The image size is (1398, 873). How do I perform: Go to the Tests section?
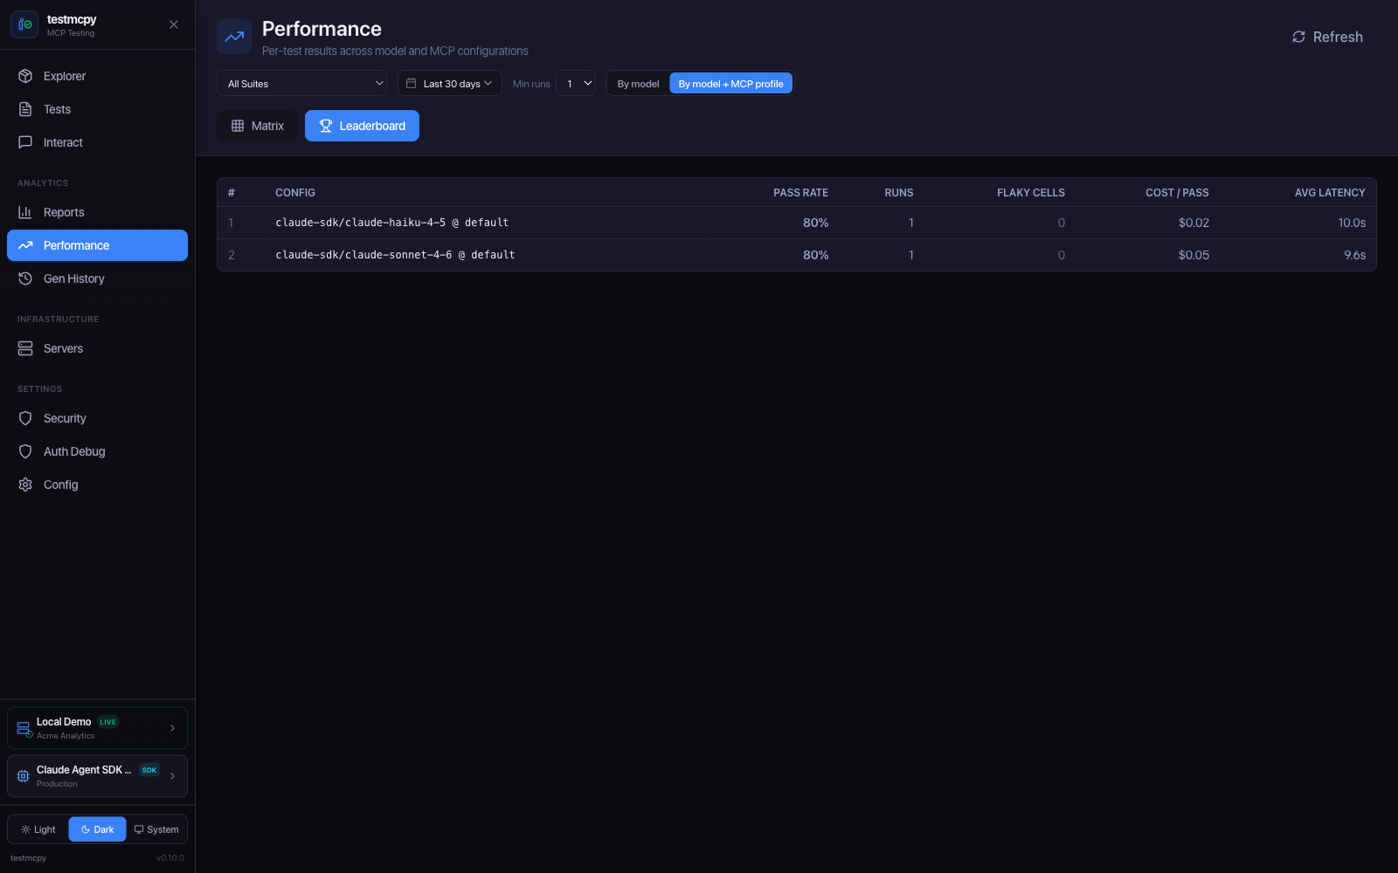tap(97, 109)
